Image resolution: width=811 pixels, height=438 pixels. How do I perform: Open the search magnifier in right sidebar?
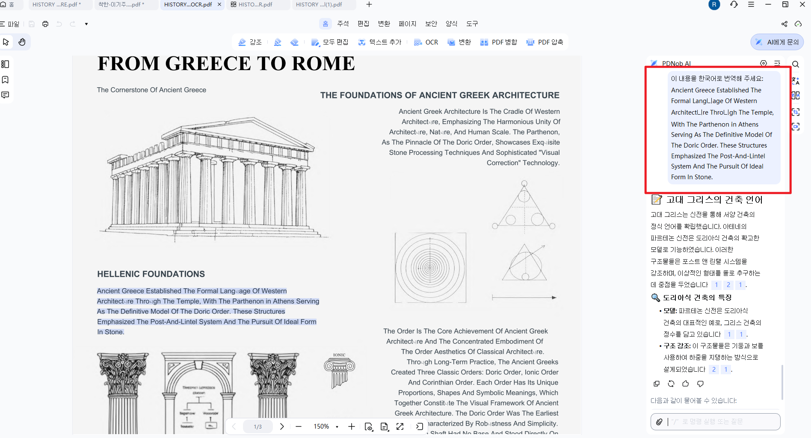point(796,64)
